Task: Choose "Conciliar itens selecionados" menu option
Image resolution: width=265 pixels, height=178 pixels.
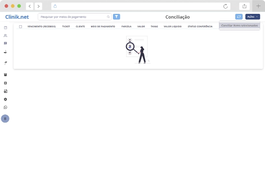Action: pos(239,25)
